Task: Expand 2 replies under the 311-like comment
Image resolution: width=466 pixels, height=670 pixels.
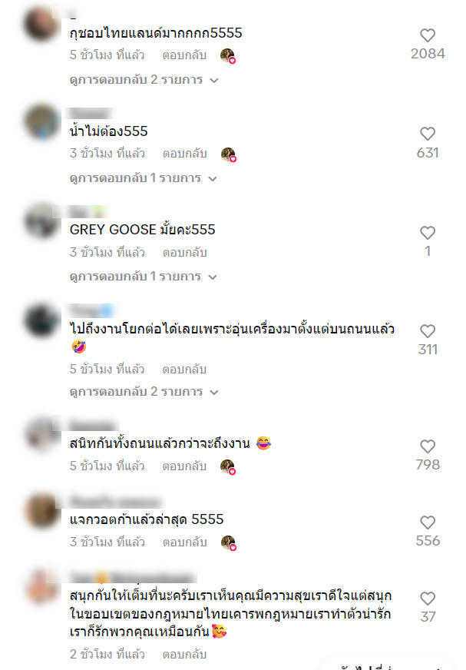Action: click(x=144, y=392)
